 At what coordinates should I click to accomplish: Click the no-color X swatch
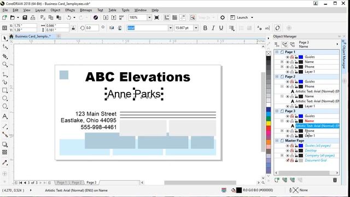269,54
